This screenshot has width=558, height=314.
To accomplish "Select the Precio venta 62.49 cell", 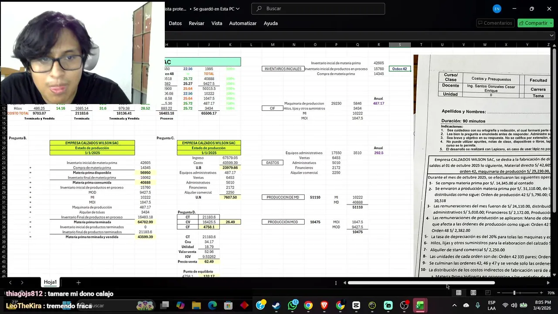I will coord(209,262).
